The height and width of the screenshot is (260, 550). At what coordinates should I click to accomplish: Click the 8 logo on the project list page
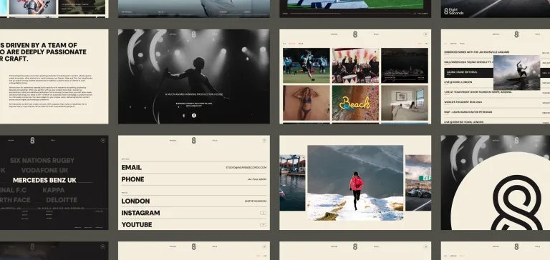[516, 34]
